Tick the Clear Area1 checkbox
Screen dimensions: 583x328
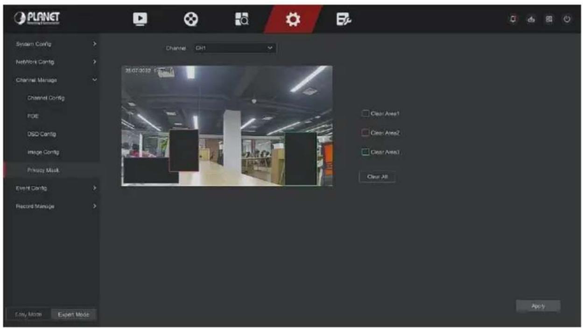[x=366, y=113]
